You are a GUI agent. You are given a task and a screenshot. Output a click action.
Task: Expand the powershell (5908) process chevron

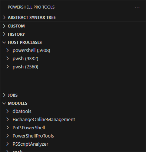pos(7,50)
